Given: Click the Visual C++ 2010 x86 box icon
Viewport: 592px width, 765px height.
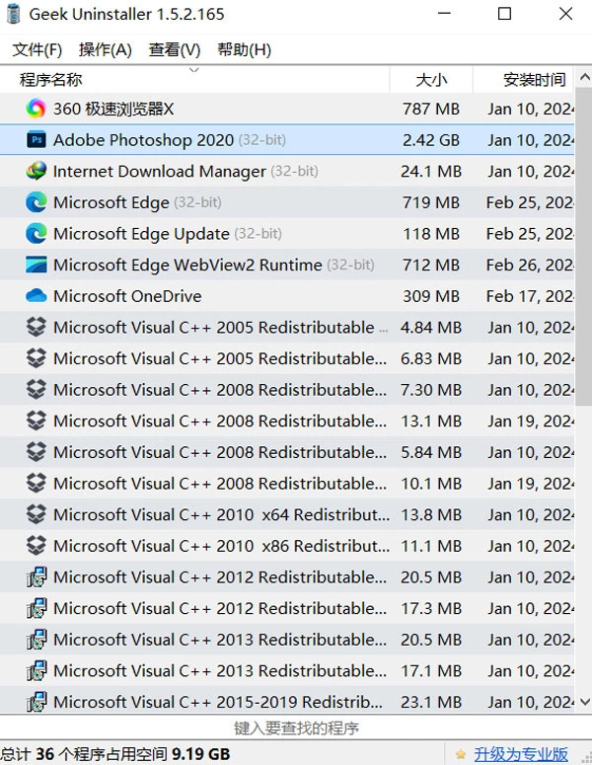Looking at the screenshot, I should [x=37, y=546].
